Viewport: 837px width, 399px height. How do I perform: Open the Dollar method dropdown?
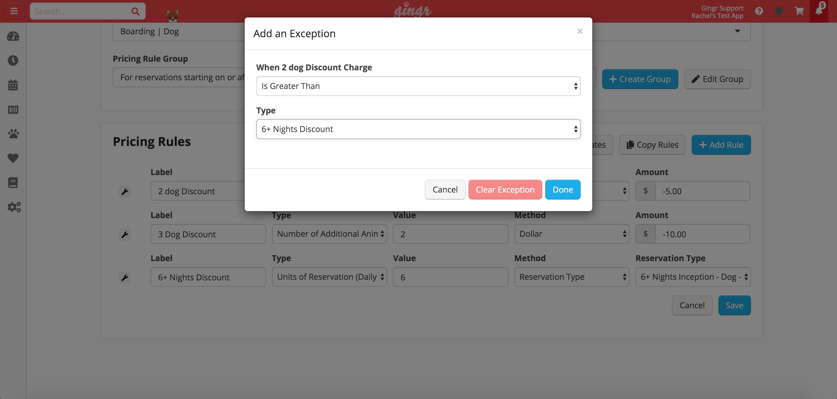572,234
